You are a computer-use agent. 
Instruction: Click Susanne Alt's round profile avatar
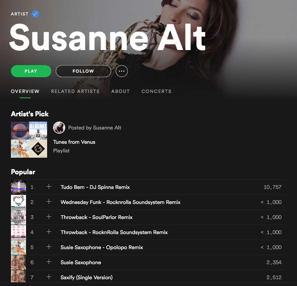[59, 128]
